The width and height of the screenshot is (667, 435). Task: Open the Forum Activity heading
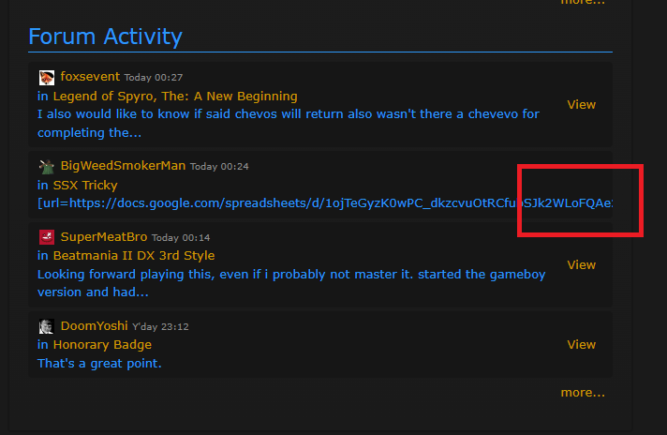pos(105,37)
